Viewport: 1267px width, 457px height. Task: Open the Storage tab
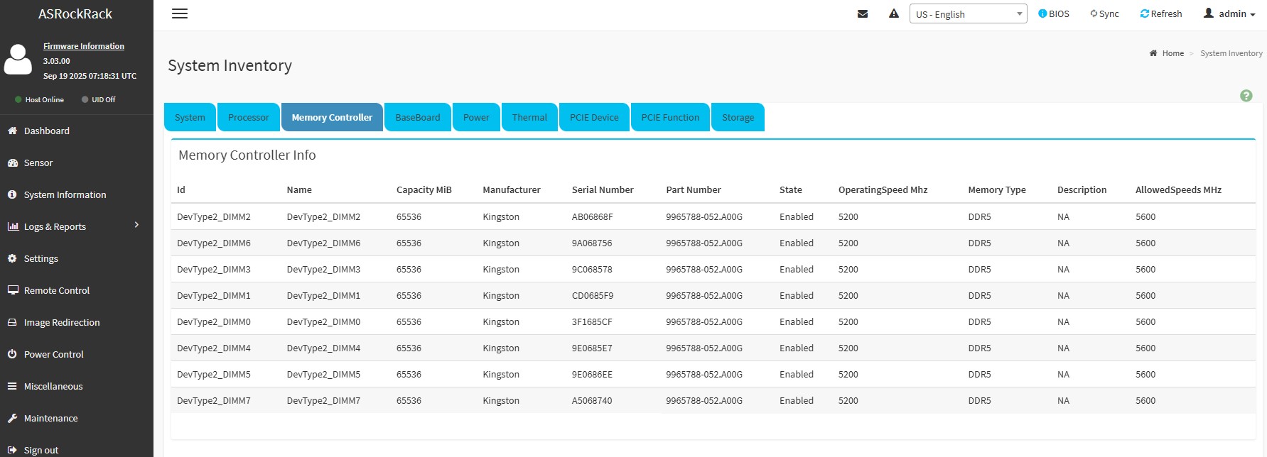[x=738, y=118]
